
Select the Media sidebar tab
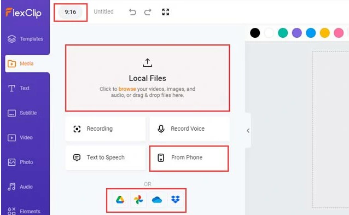click(x=27, y=63)
